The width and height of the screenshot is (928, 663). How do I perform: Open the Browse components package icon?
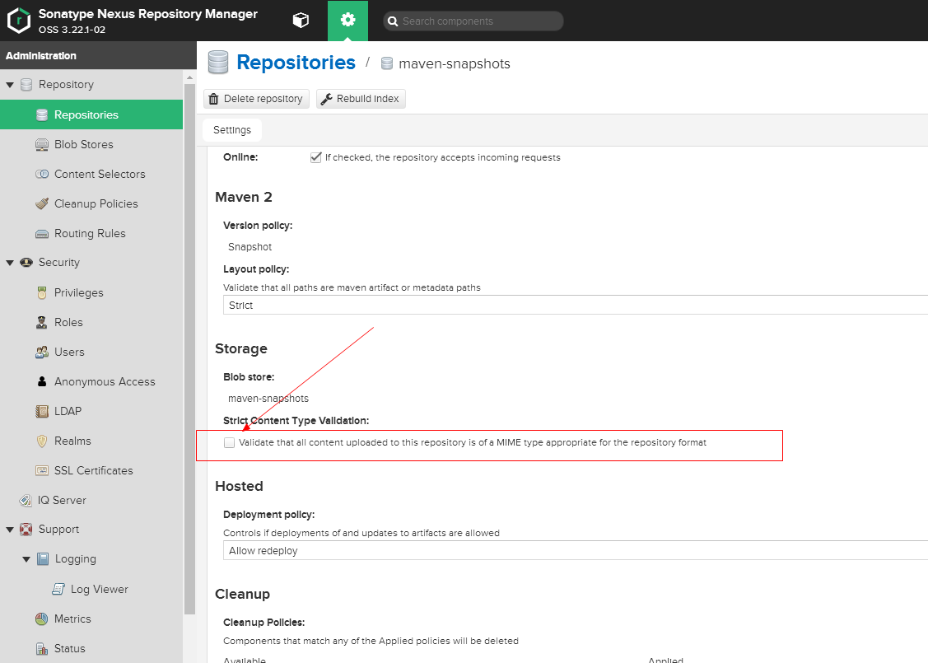point(301,20)
